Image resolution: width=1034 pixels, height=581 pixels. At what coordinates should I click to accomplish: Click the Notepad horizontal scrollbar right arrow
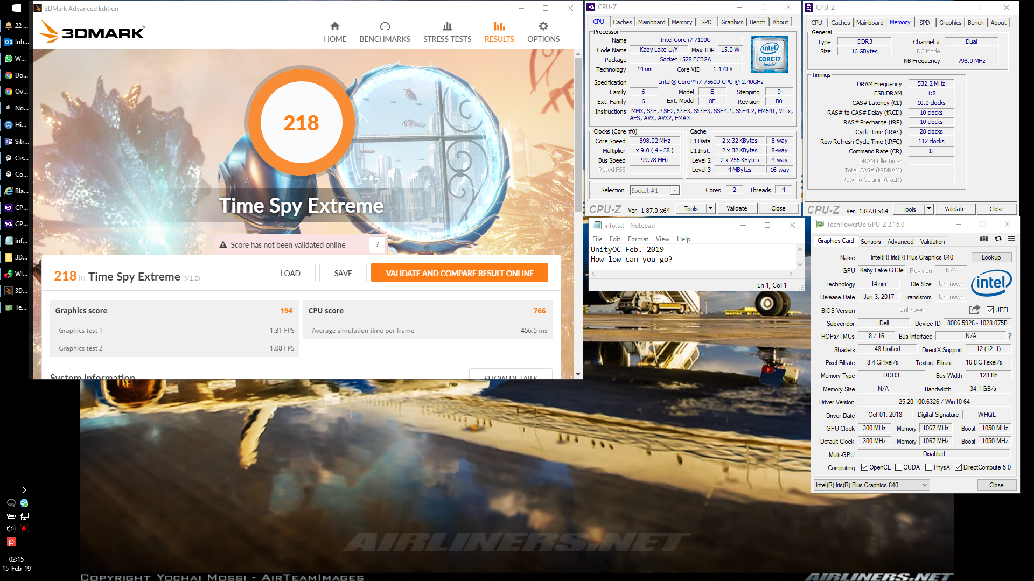(x=791, y=274)
